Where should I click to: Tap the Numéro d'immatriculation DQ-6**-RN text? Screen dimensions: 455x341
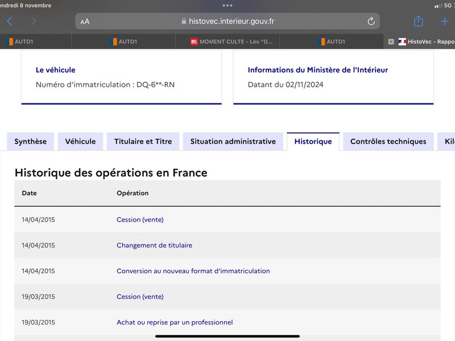point(105,85)
